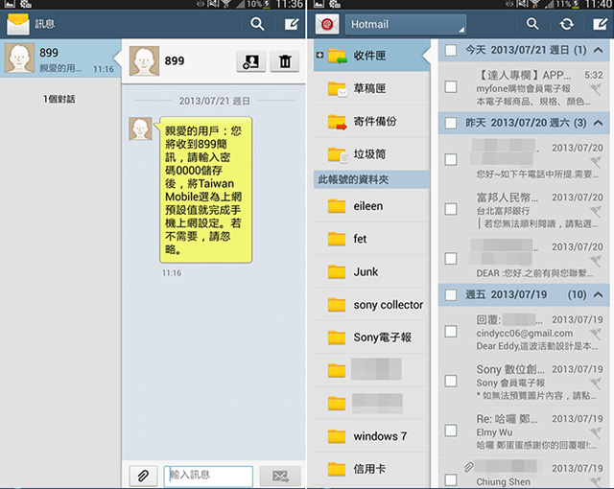Focus the message input field

pyautogui.click(x=208, y=477)
